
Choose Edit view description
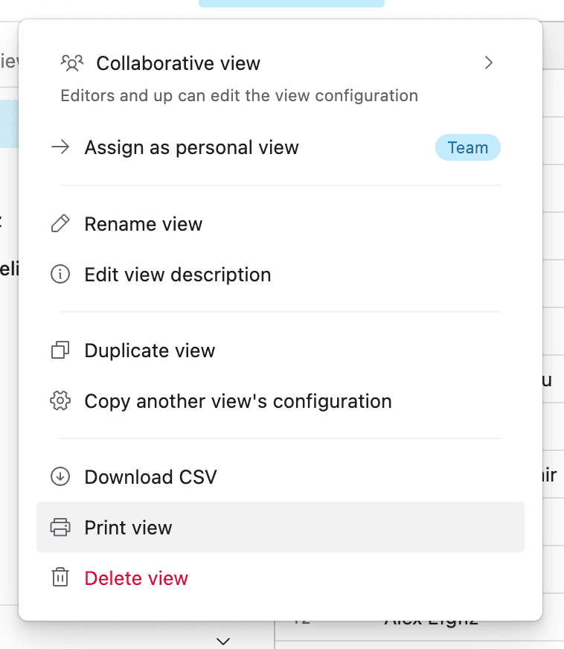click(178, 275)
